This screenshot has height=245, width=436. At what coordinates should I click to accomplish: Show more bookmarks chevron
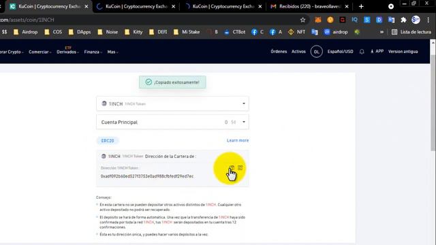click(381, 32)
